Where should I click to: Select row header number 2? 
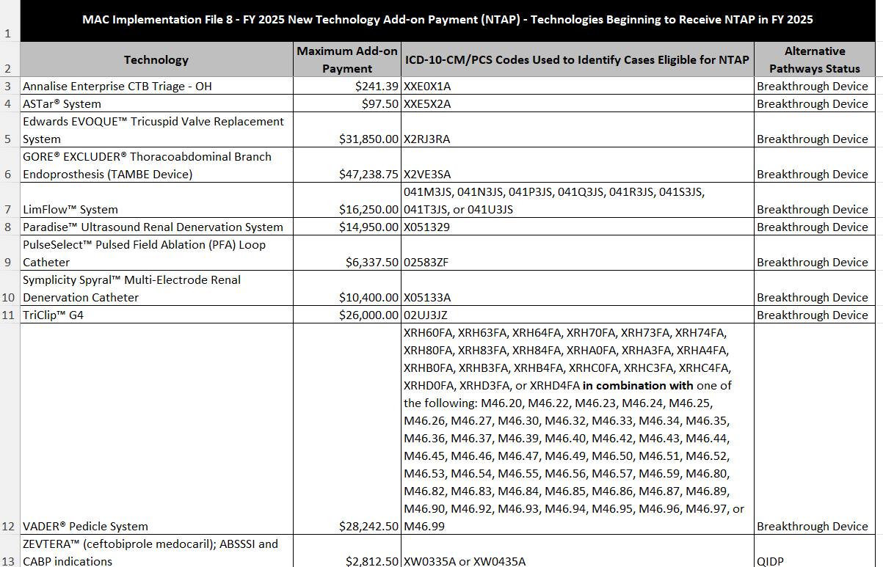pyautogui.click(x=10, y=59)
